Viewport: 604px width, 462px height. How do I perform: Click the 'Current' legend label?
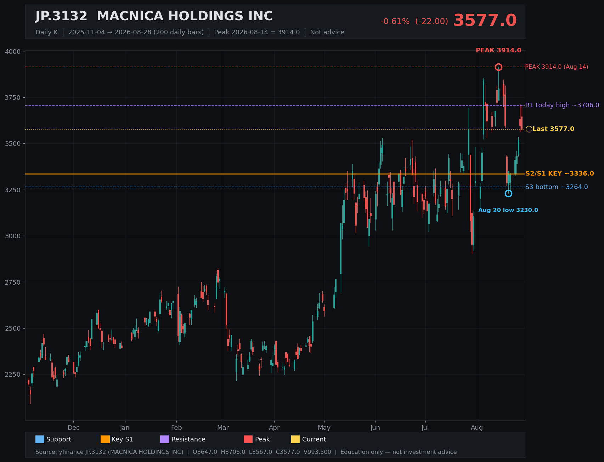pos(314,439)
